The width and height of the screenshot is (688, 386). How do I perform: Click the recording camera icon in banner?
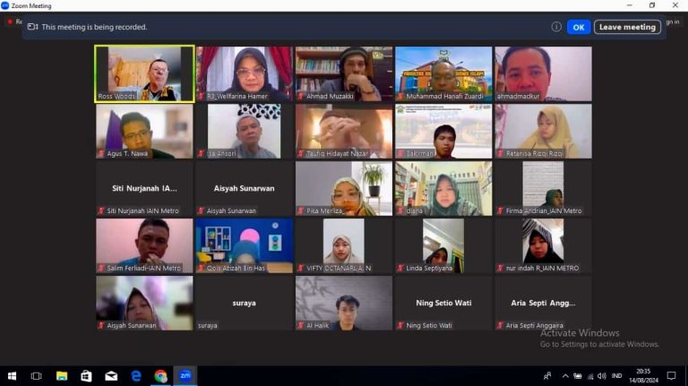pos(32,27)
